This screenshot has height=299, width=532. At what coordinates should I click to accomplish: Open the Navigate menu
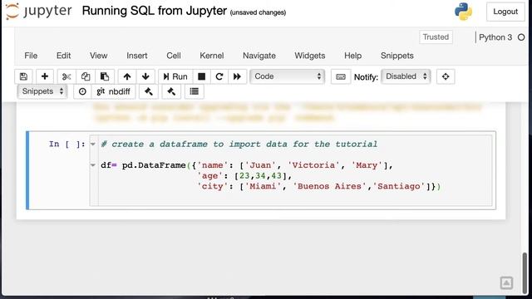259,56
